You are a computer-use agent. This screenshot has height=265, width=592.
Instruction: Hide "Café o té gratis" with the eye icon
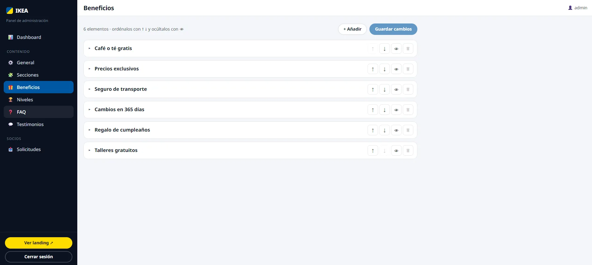396,48
